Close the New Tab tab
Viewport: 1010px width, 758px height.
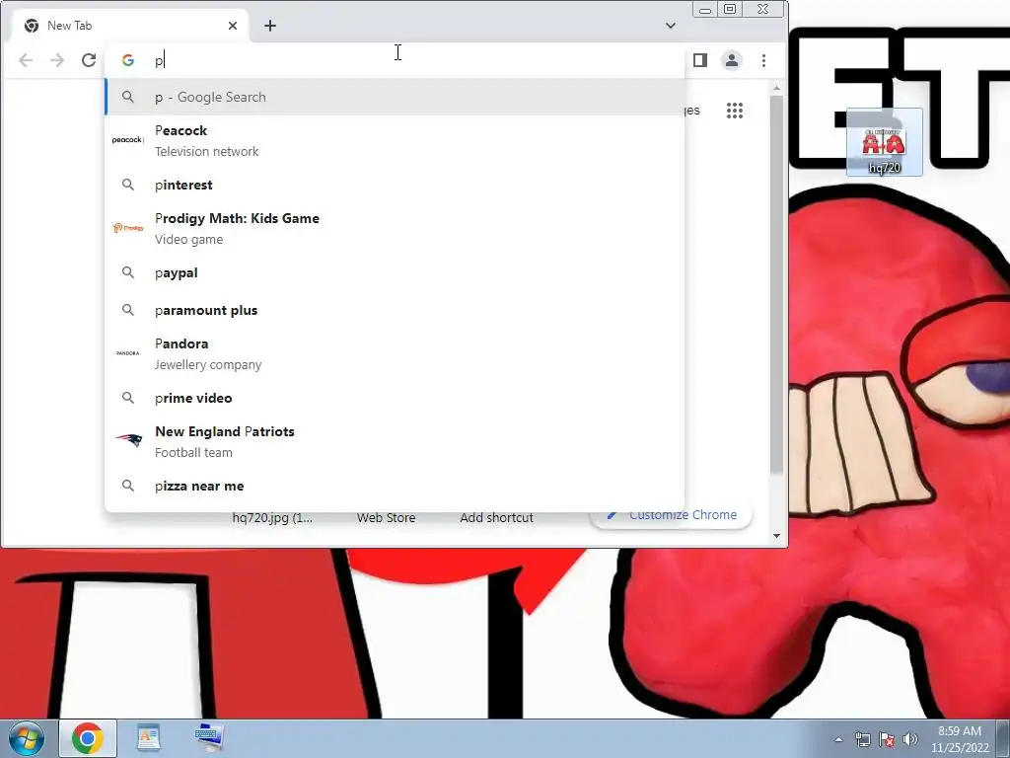[x=233, y=26]
